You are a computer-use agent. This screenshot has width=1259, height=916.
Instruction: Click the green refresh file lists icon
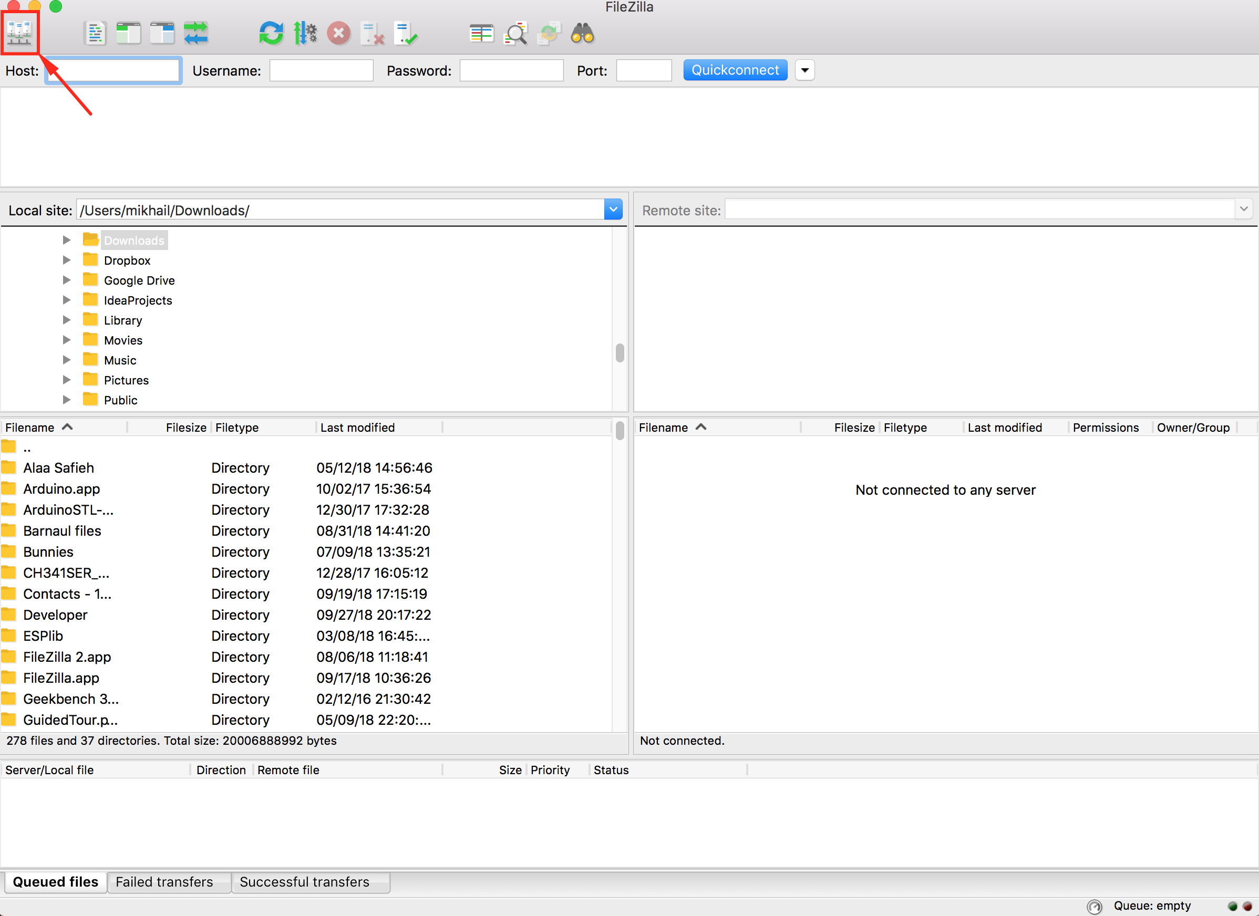pyautogui.click(x=271, y=33)
